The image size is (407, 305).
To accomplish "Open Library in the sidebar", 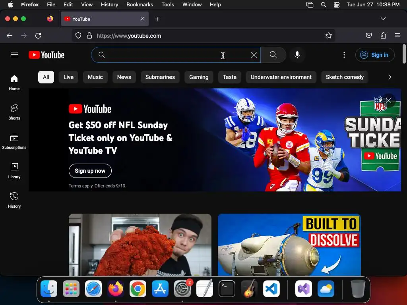I will click(14, 171).
